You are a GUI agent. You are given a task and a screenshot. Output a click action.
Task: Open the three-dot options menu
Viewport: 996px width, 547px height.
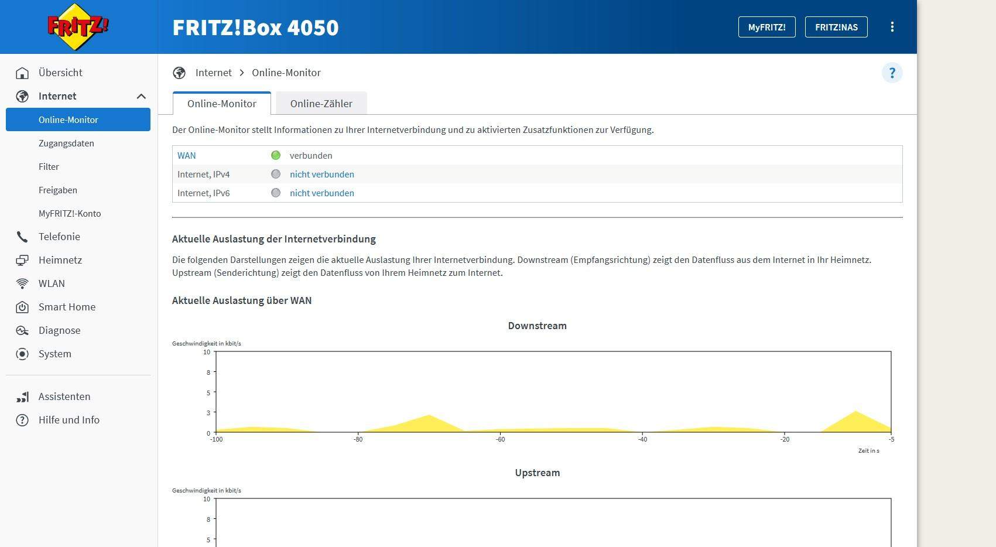[x=892, y=27]
